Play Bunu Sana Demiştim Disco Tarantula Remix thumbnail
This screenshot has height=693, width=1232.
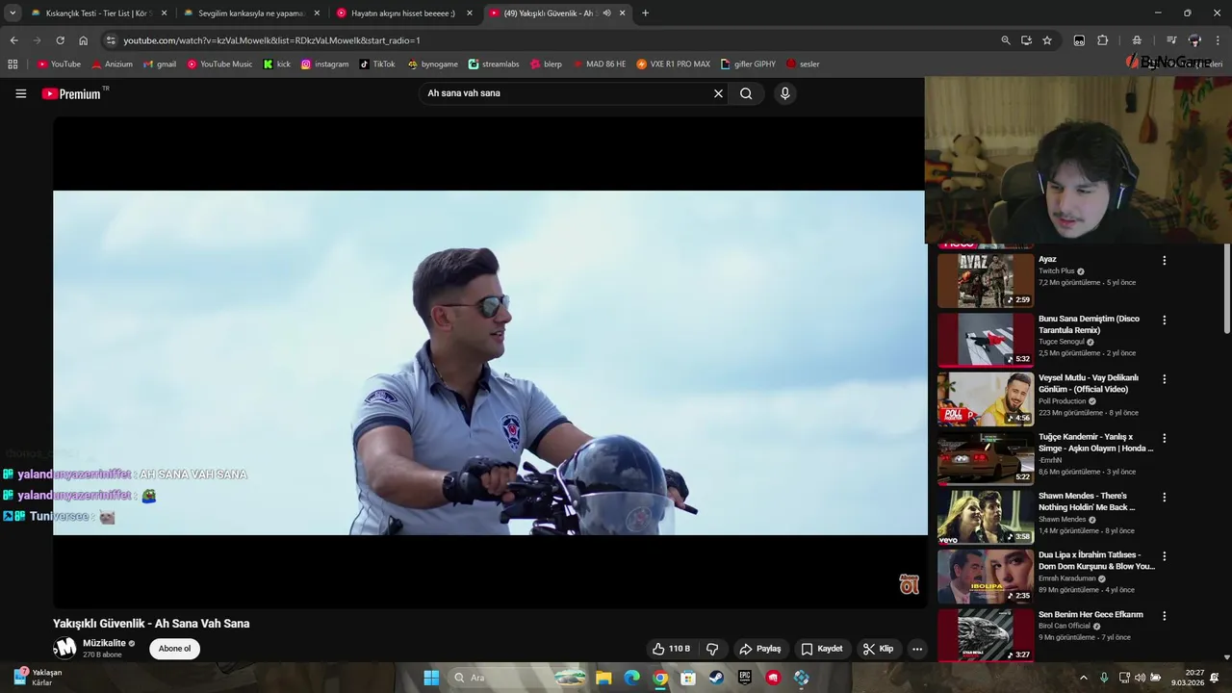pos(986,340)
